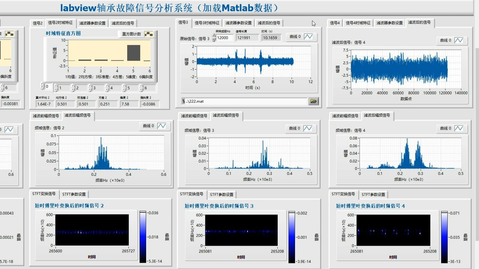Click the 曲线 0 legend label of 信号 3 graph

pyautogui.click(x=295, y=37)
